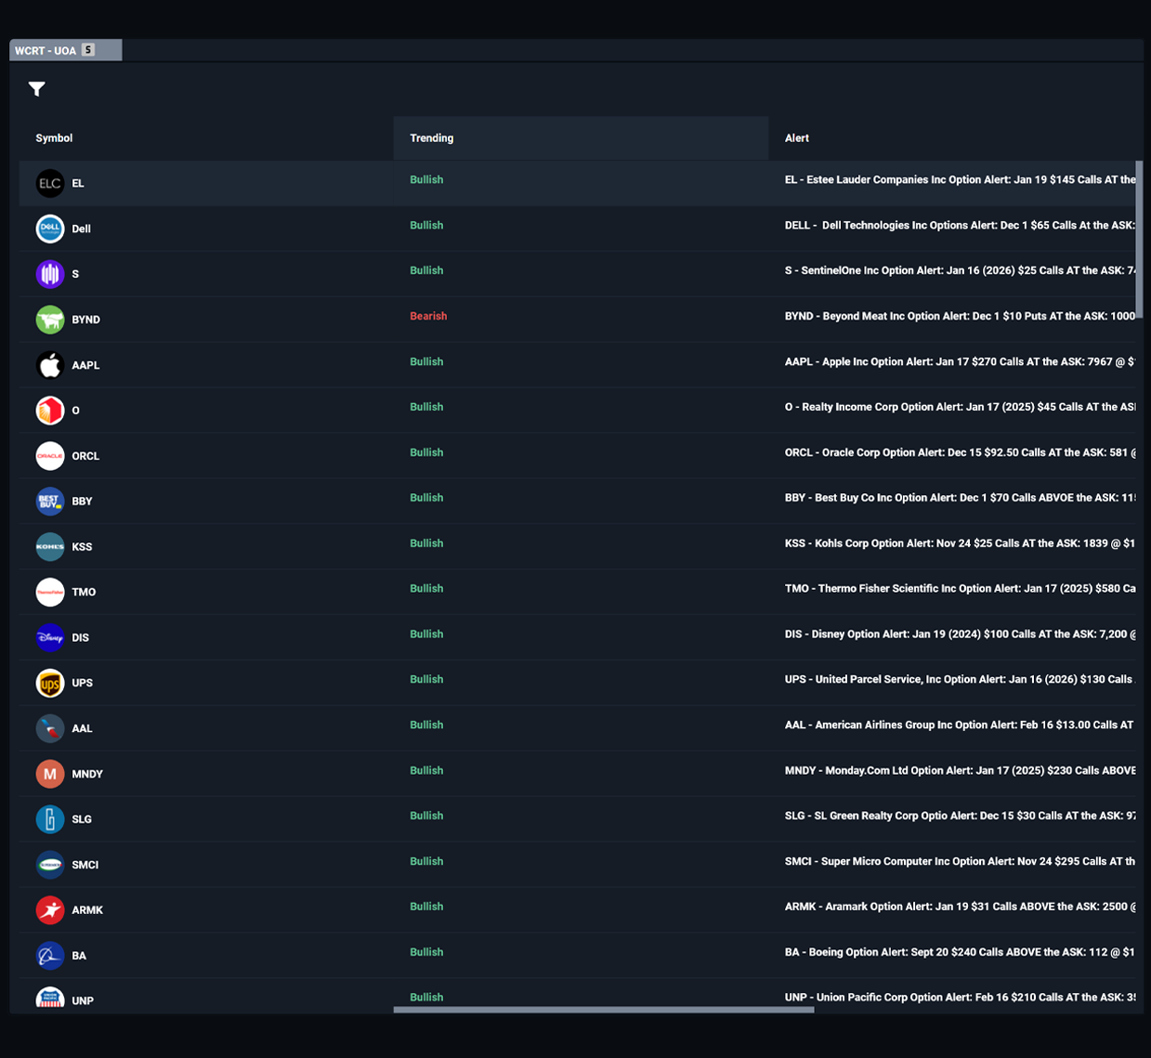The width and height of the screenshot is (1151, 1058).
Task: Click the vertical scrollbar thumb
Action: click(1139, 240)
